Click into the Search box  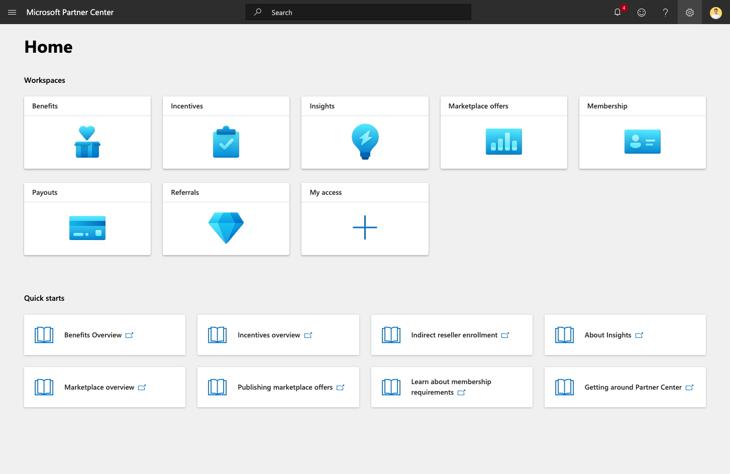359,12
